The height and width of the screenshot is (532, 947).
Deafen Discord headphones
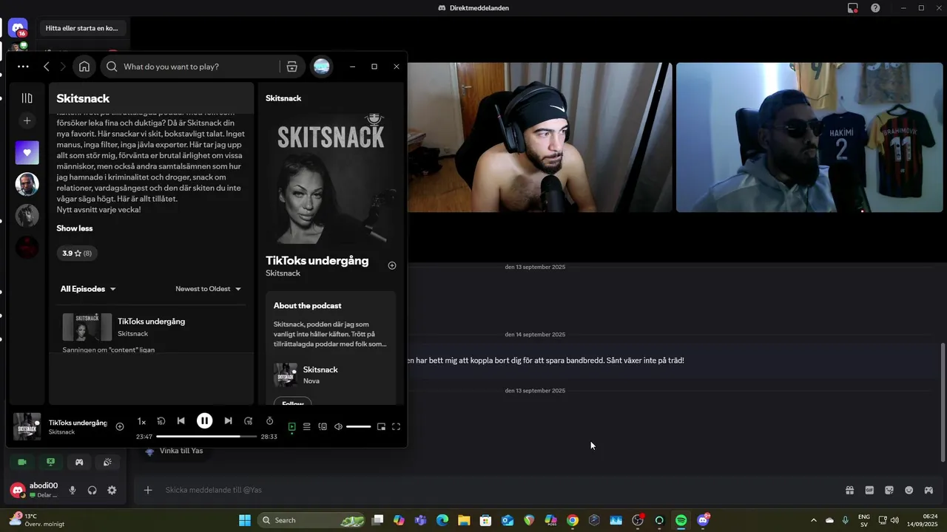(92, 490)
